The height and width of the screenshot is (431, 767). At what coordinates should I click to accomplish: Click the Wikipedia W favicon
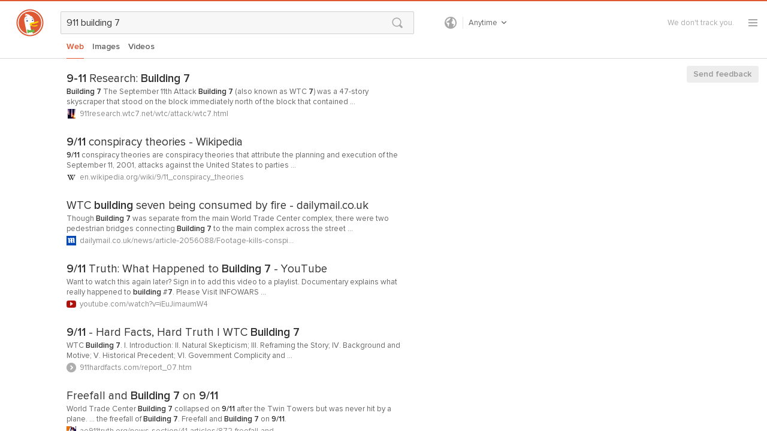click(x=71, y=177)
